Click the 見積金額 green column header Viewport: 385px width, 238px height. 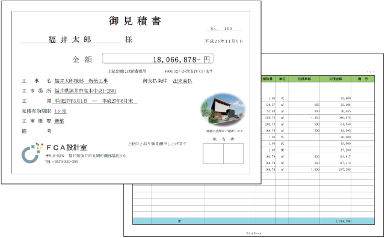336,79
